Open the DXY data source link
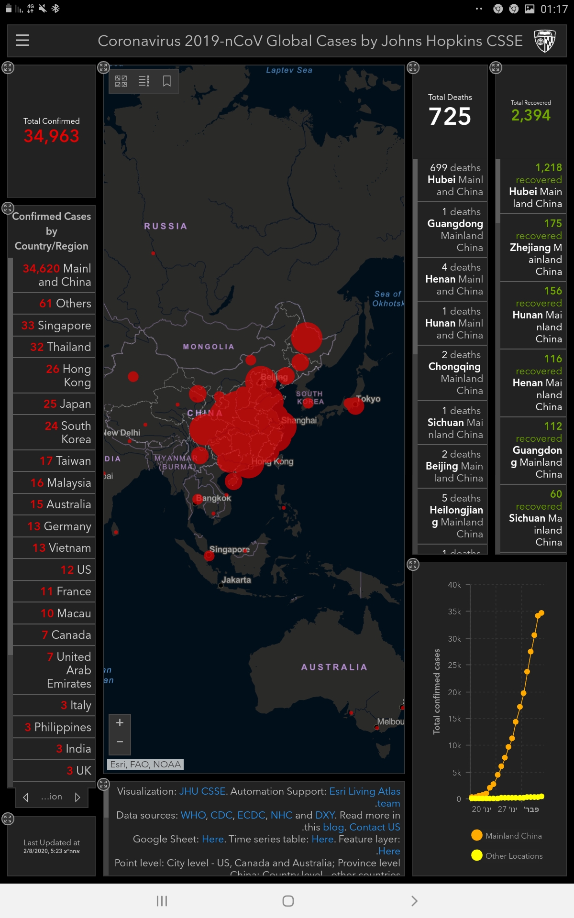This screenshot has width=574, height=918. [x=325, y=815]
